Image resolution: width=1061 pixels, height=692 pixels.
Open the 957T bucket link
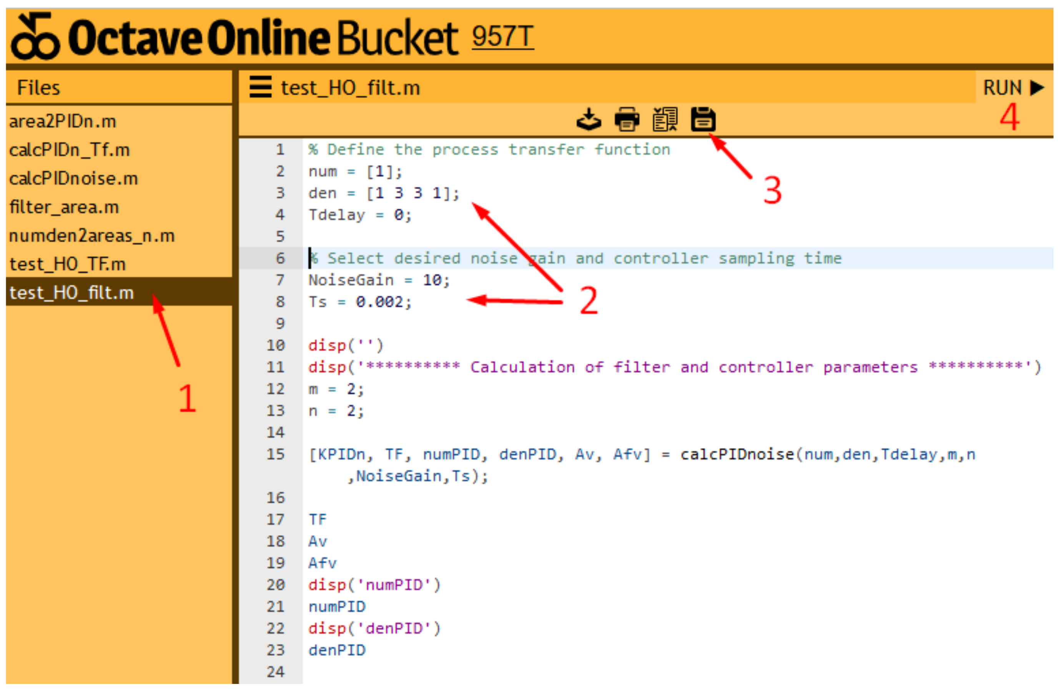click(x=502, y=37)
